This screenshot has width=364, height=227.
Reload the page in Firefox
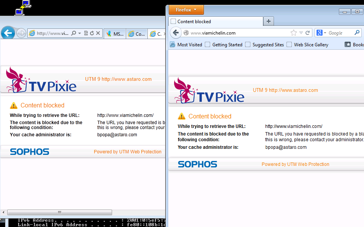(x=308, y=33)
